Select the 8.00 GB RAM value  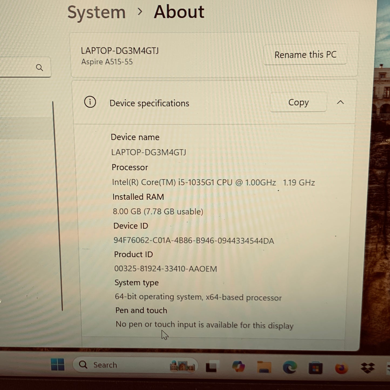[158, 211]
